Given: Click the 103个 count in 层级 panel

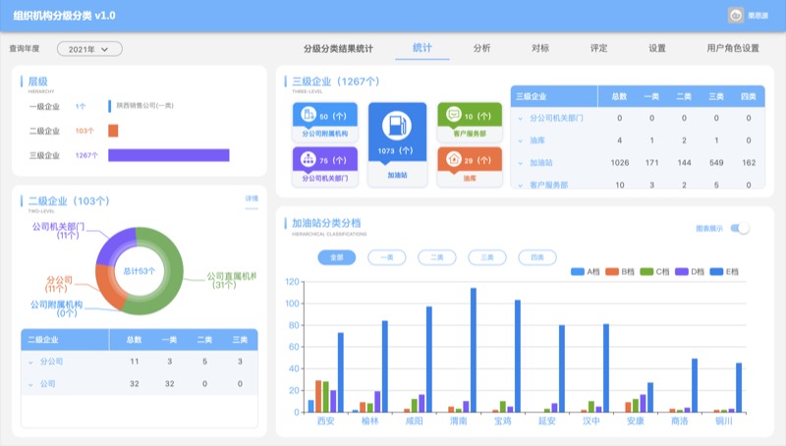Looking at the screenshot, I should (x=84, y=131).
